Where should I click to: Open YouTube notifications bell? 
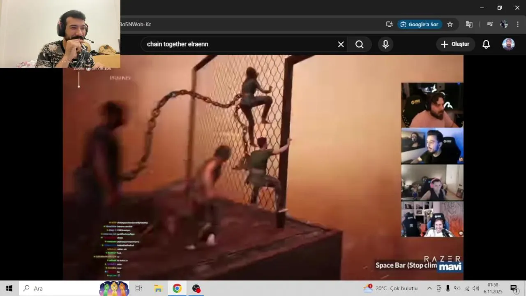486,44
